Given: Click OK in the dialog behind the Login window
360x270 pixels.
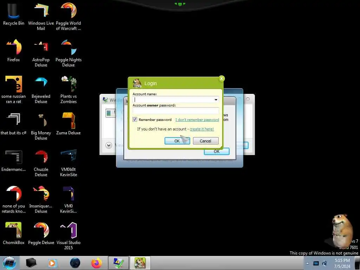Looking at the screenshot, I should point(217,151).
